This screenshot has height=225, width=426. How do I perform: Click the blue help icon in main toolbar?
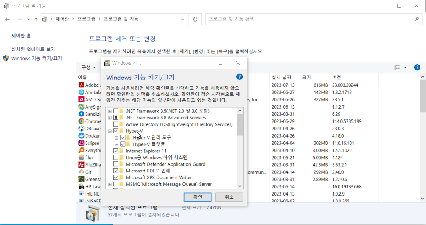pos(417,67)
